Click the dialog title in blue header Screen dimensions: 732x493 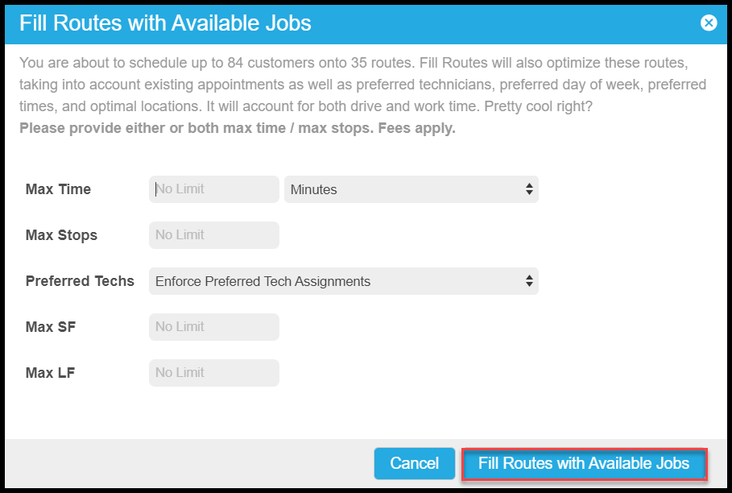165,23
